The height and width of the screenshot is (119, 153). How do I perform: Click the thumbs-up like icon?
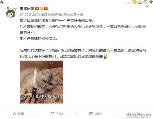point(129,114)
